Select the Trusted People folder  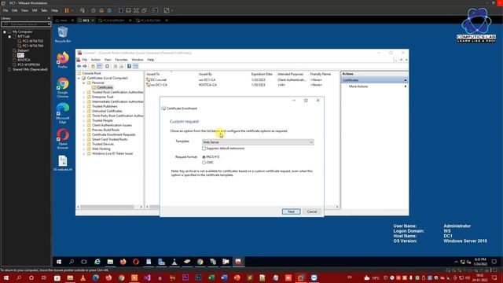(102, 120)
